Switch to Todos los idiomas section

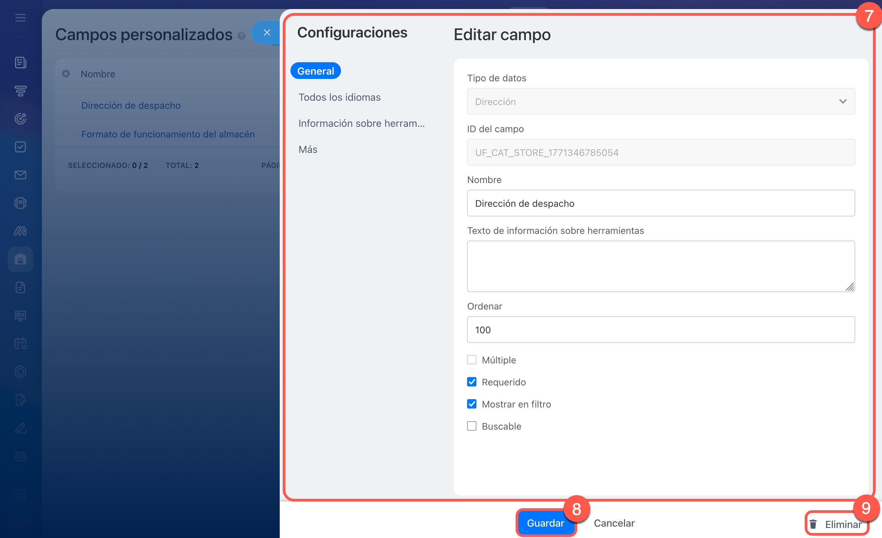click(339, 97)
